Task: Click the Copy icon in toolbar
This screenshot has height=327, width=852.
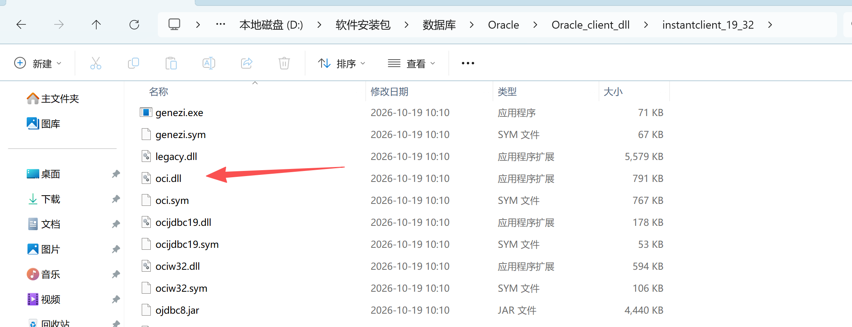Action: pos(133,63)
